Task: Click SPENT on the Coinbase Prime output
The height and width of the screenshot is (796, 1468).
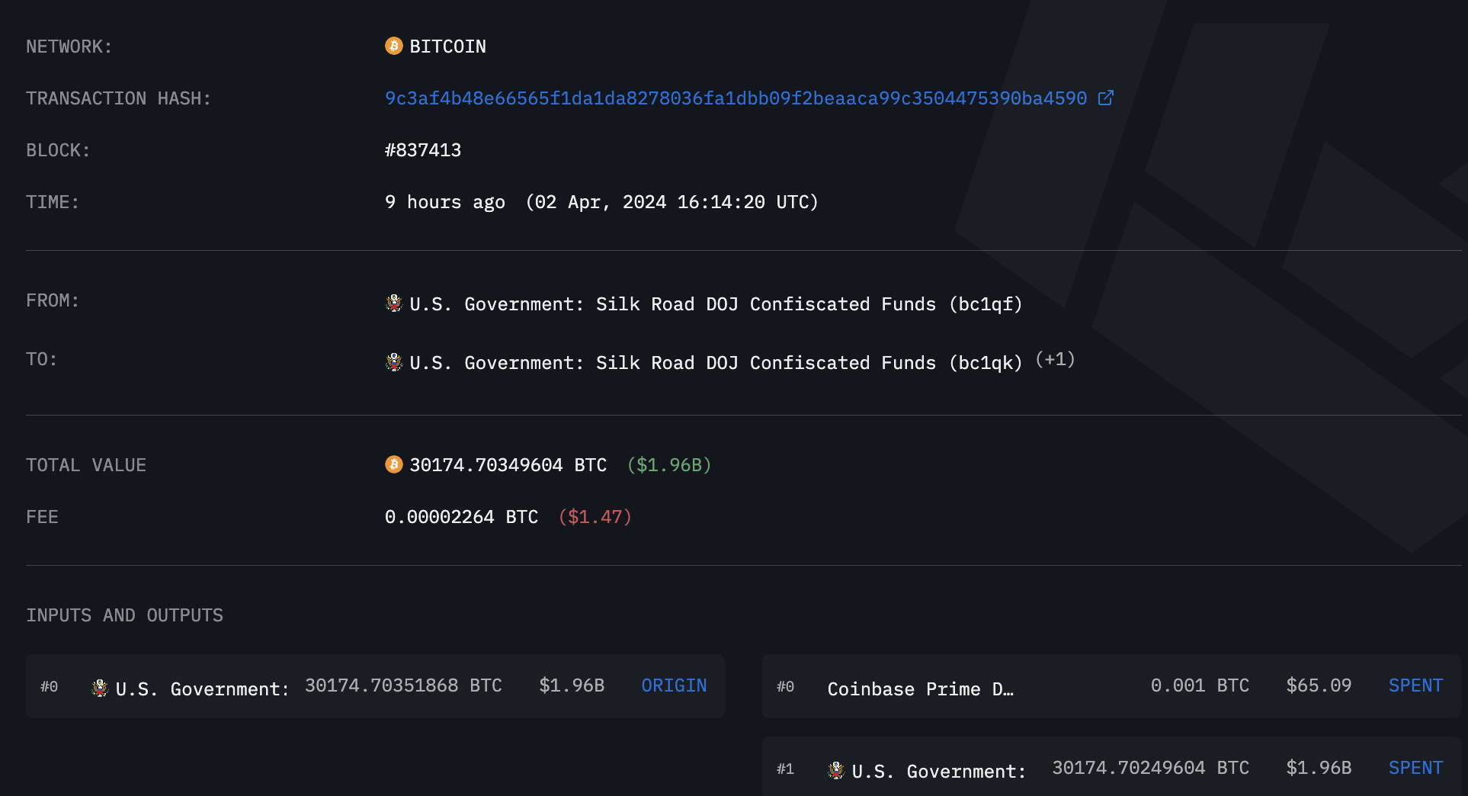Action: (x=1415, y=685)
